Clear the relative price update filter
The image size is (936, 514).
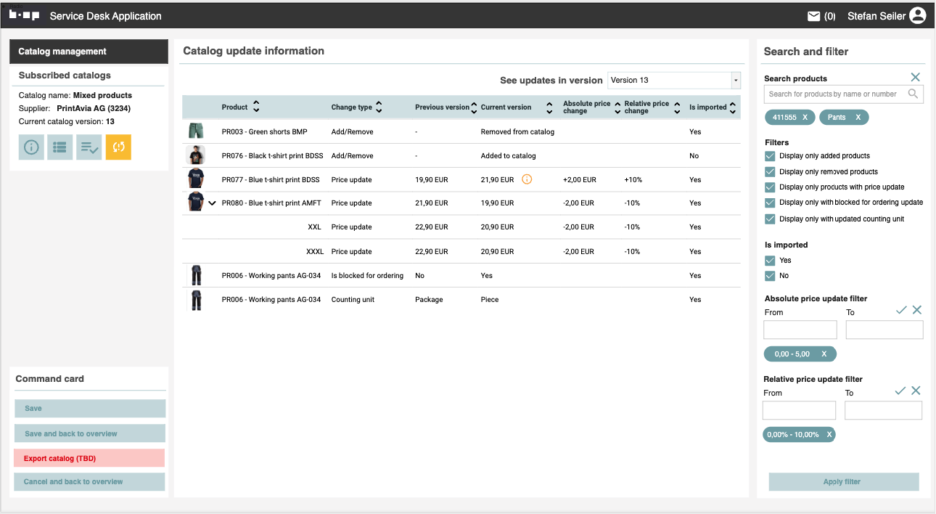click(916, 391)
